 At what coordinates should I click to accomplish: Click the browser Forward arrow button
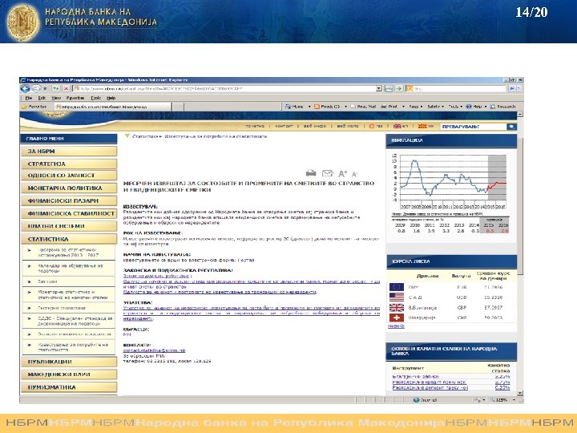(x=36, y=88)
